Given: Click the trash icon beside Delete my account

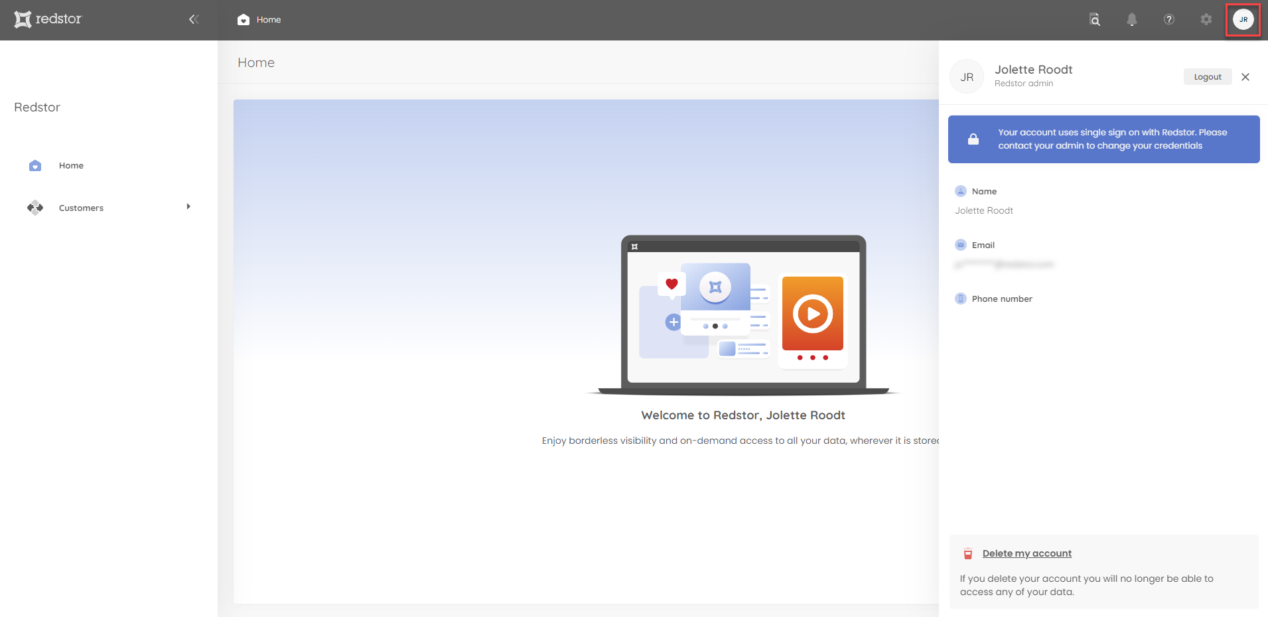Looking at the screenshot, I should click(968, 554).
